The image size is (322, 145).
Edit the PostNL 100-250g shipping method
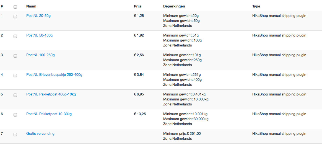click(x=40, y=55)
